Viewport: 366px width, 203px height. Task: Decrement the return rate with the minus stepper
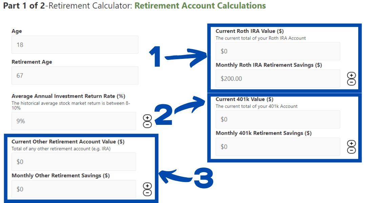147,124
